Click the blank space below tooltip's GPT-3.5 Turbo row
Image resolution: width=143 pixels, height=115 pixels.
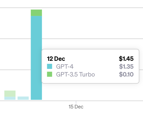(x=90, y=80)
